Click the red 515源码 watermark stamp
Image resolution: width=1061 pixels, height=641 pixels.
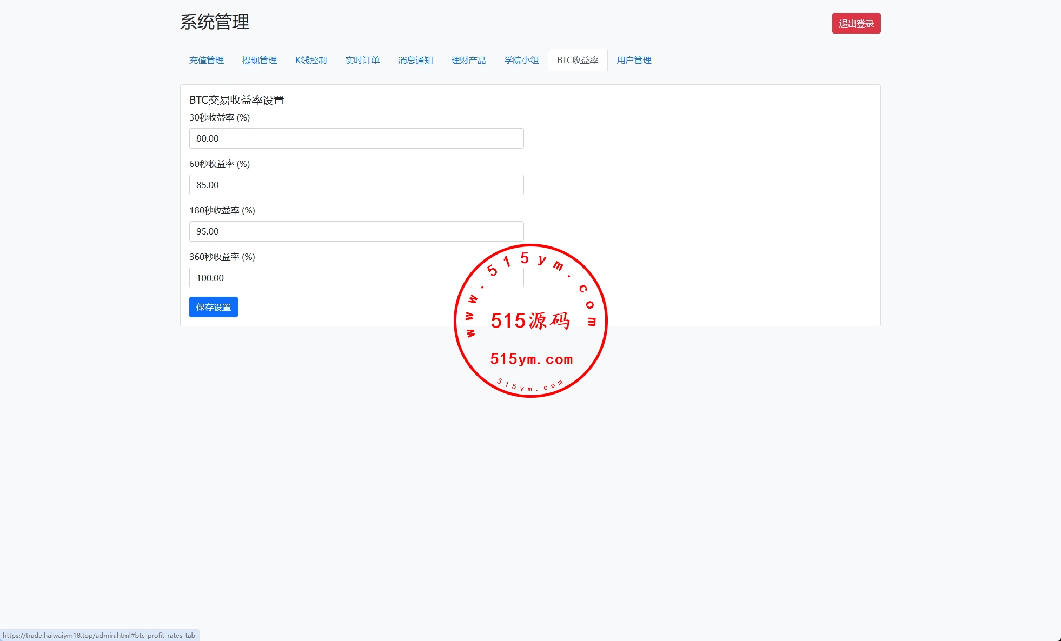pos(530,321)
